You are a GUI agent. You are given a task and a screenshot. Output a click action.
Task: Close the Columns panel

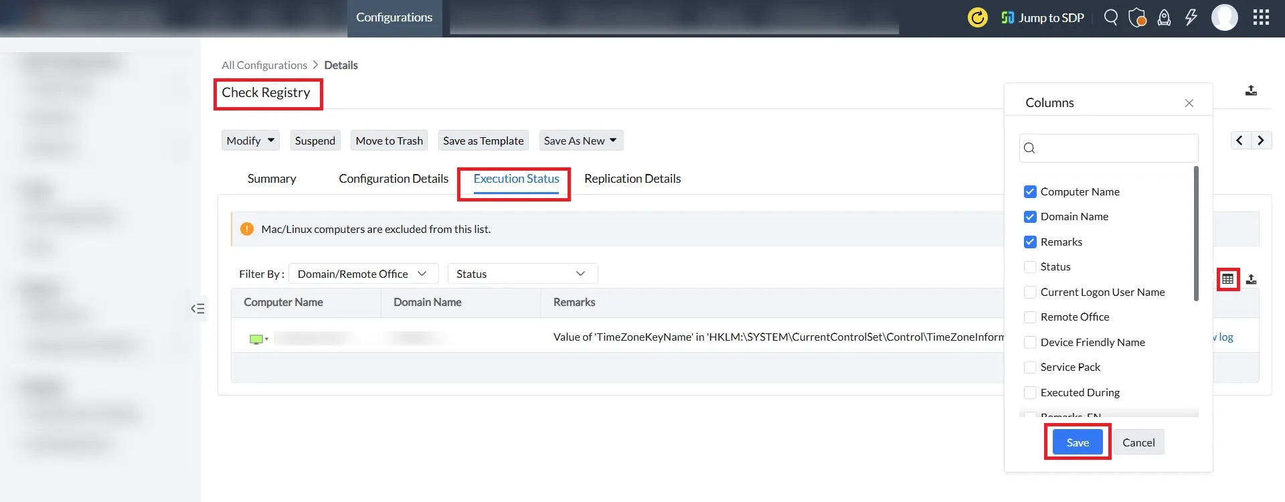point(1189,103)
